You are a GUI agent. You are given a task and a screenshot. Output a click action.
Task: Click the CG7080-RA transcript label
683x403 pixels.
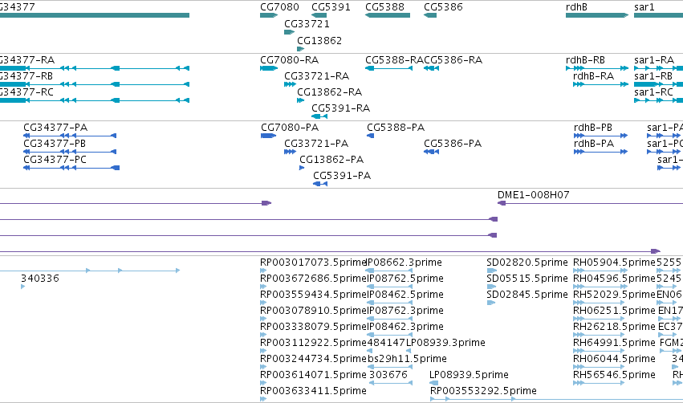point(289,60)
